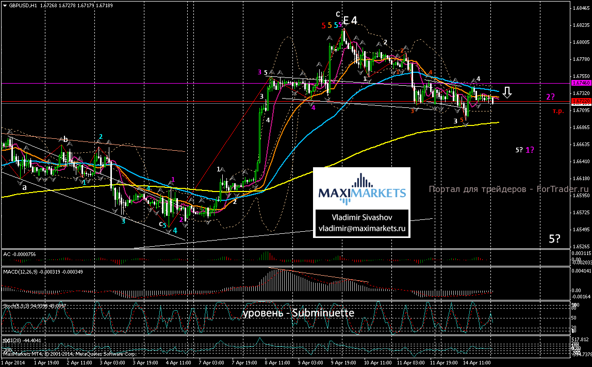The image size is (592, 367).
Task: Select the large white "5?" label
Action: tap(555, 238)
